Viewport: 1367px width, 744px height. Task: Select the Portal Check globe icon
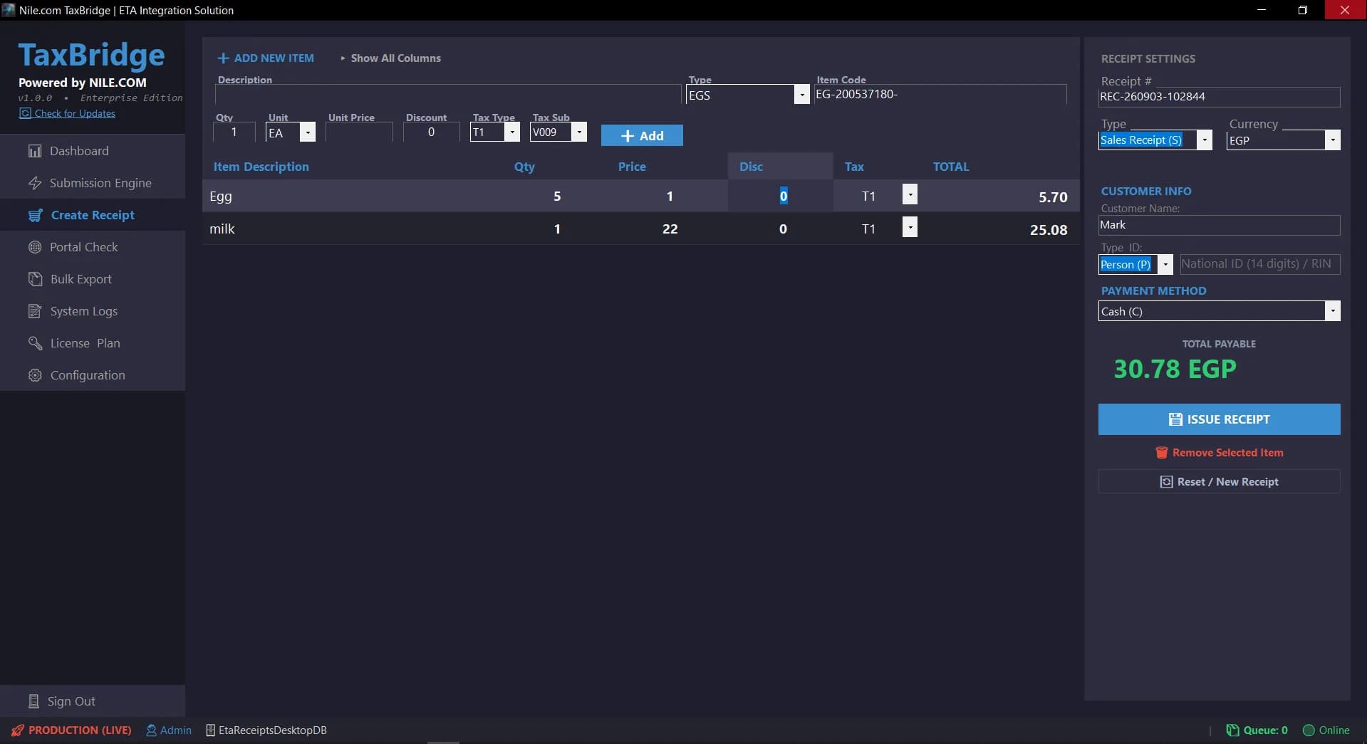point(34,247)
